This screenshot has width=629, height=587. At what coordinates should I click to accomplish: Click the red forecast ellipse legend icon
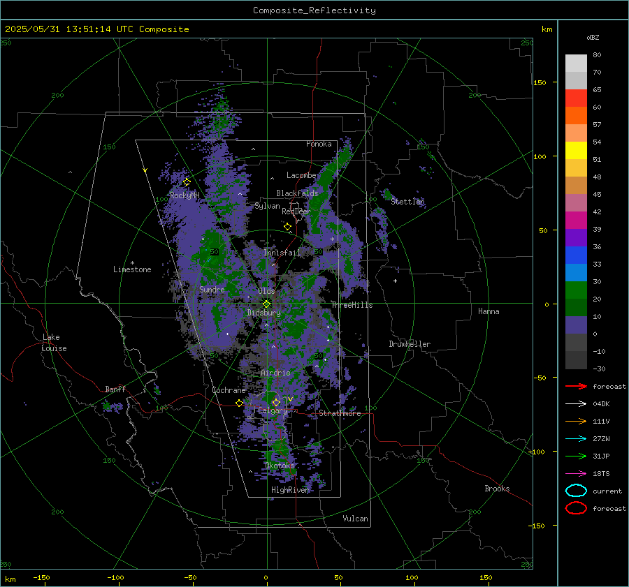[576, 508]
